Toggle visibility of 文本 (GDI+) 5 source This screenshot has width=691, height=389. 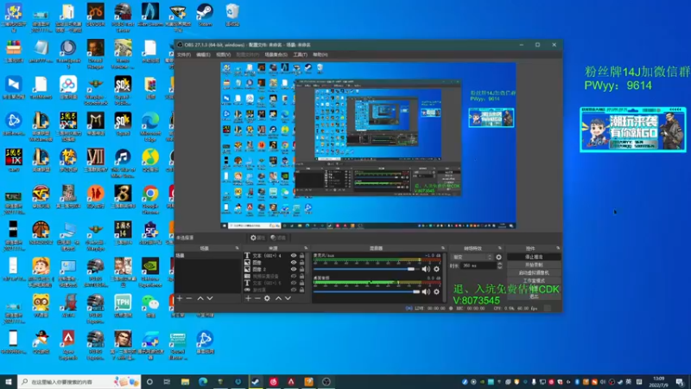point(294,283)
